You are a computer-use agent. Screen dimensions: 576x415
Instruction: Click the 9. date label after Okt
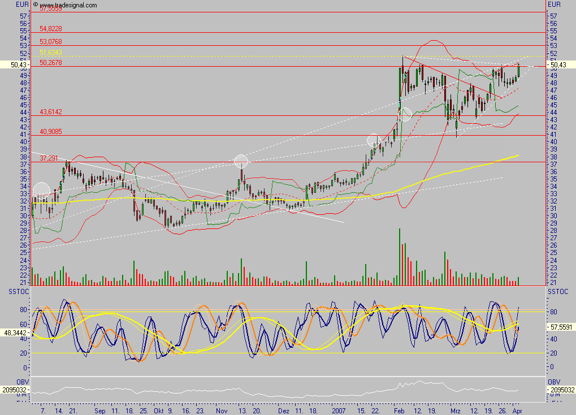coord(170,410)
